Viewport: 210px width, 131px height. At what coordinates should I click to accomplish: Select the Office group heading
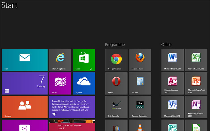pos(166,45)
